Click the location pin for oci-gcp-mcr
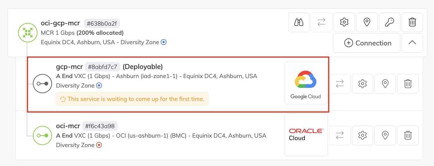The image size is (434, 166). (367, 22)
